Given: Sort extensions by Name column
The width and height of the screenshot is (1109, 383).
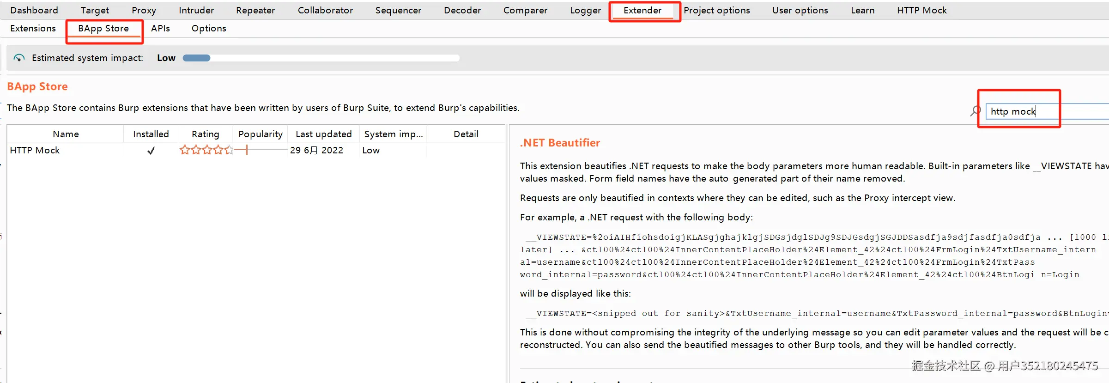Looking at the screenshot, I should (x=66, y=134).
